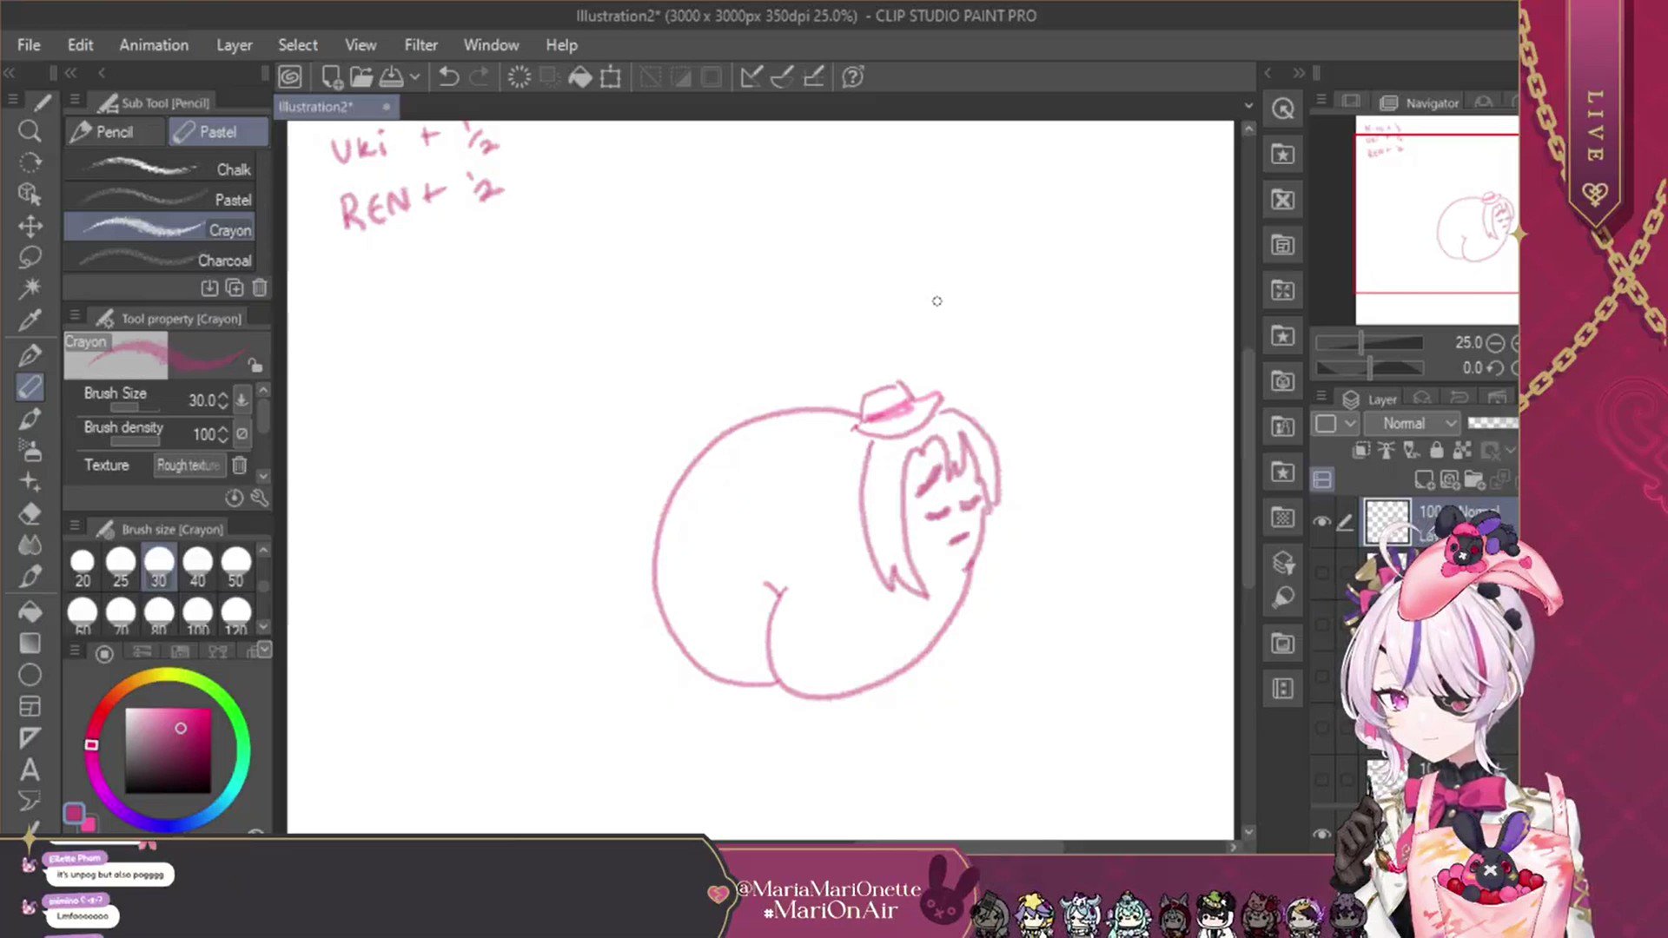Delete the selected sub tool via the trash icon
The image size is (1668, 938).
pyautogui.click(x=260, y=287)
